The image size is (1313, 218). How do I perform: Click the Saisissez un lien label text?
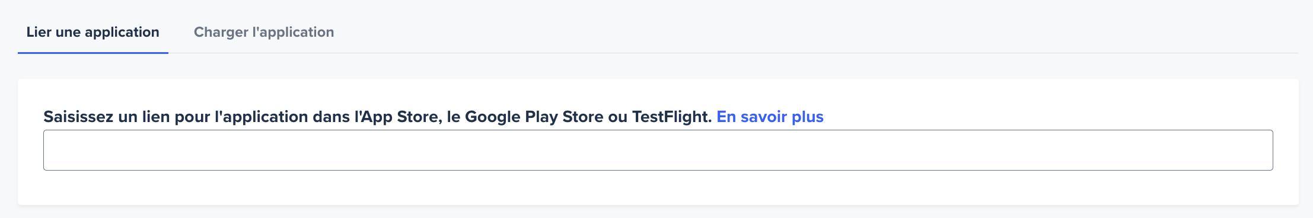[377, 117]
